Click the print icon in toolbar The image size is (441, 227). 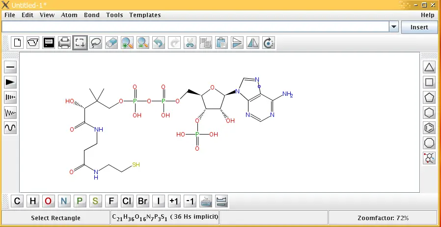click(x=64, y=43)
